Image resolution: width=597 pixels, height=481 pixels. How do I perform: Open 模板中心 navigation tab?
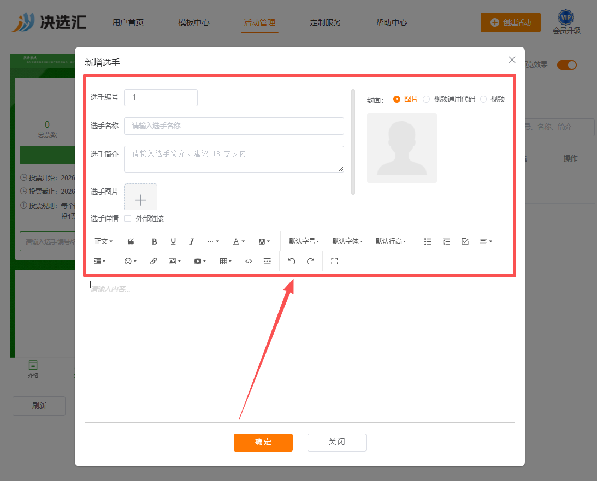[194, 22]
